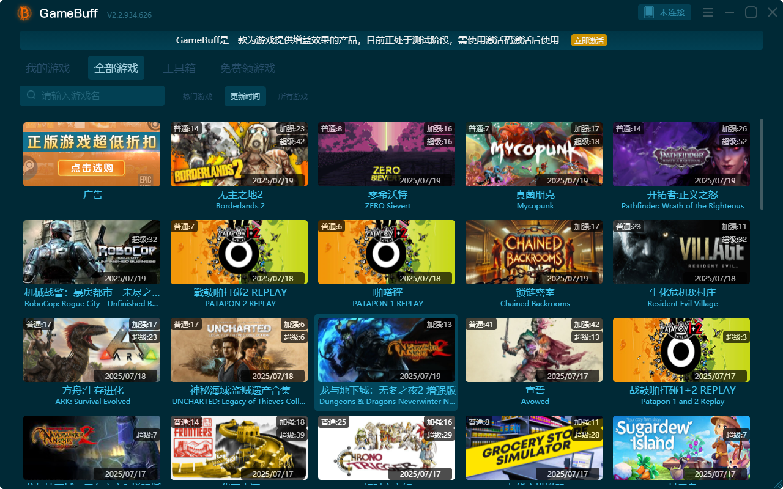Viewport: 783px width, 489px height.
Task: Open the hamburger menu in the title bar
Action: tap(708, 12)
